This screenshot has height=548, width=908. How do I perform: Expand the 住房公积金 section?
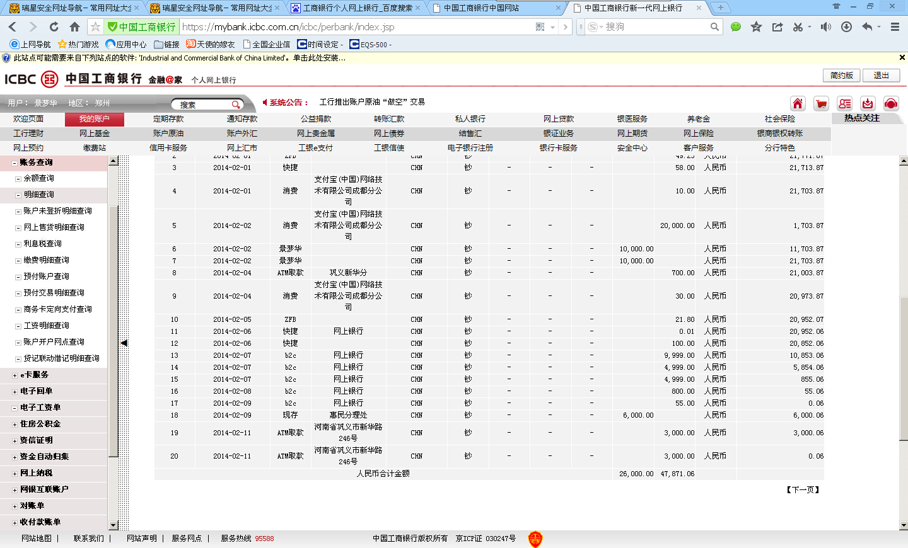[15, 425]
